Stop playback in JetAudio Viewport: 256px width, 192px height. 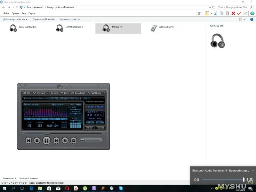tap(37, 140)
